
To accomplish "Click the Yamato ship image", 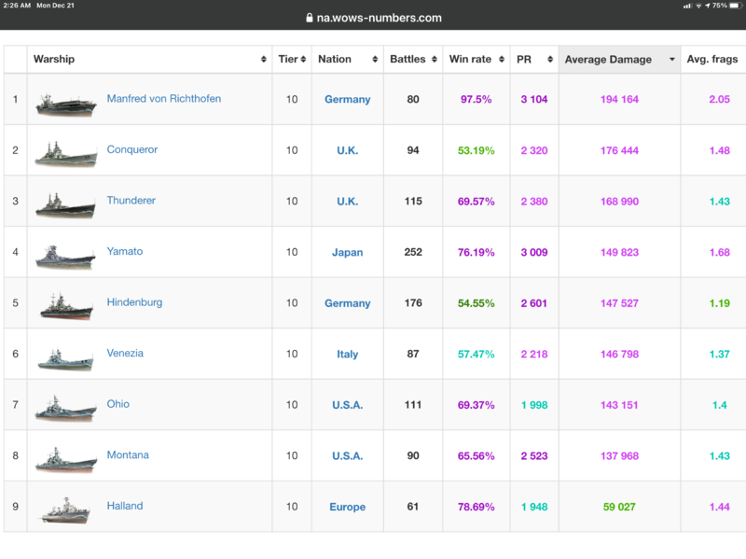I will [x=65, y=255].
